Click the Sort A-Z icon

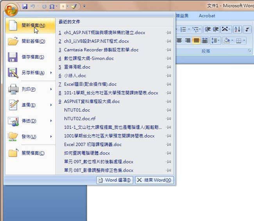coord(237,29)
